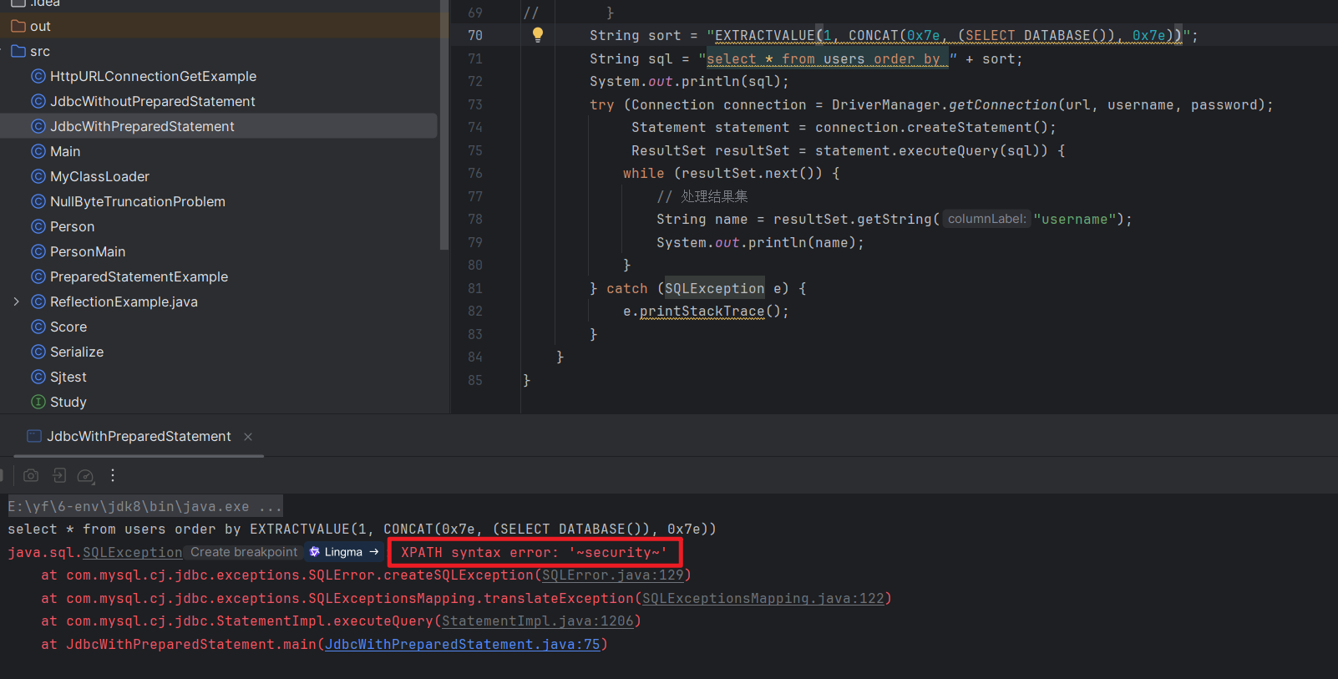Screen dimensions: 1338x679
Task: Open the profiler gauge icon menu
Action: (x=85, y=475)
